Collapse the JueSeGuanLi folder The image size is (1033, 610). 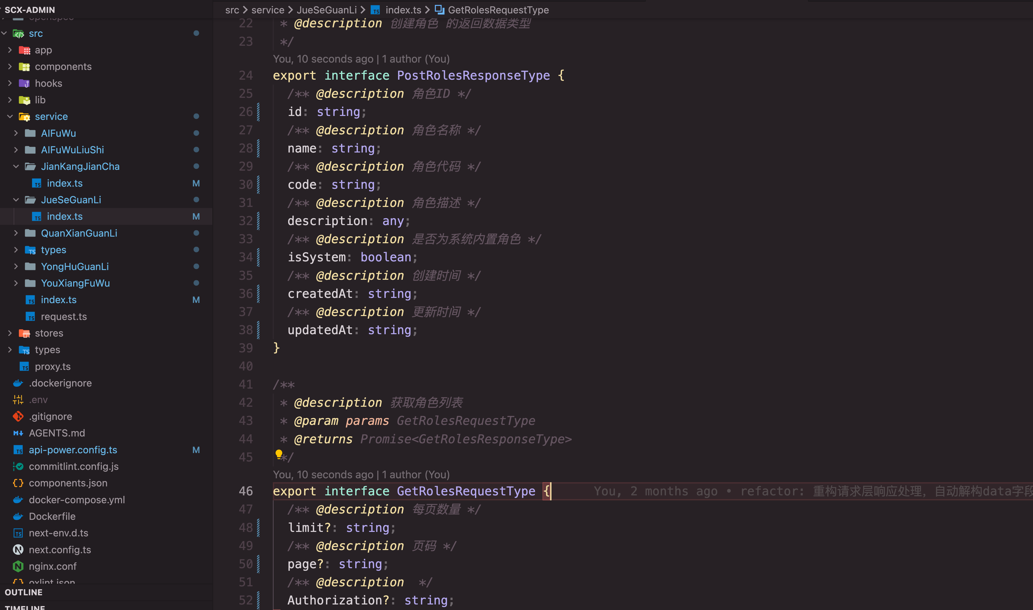click(16, 200)
